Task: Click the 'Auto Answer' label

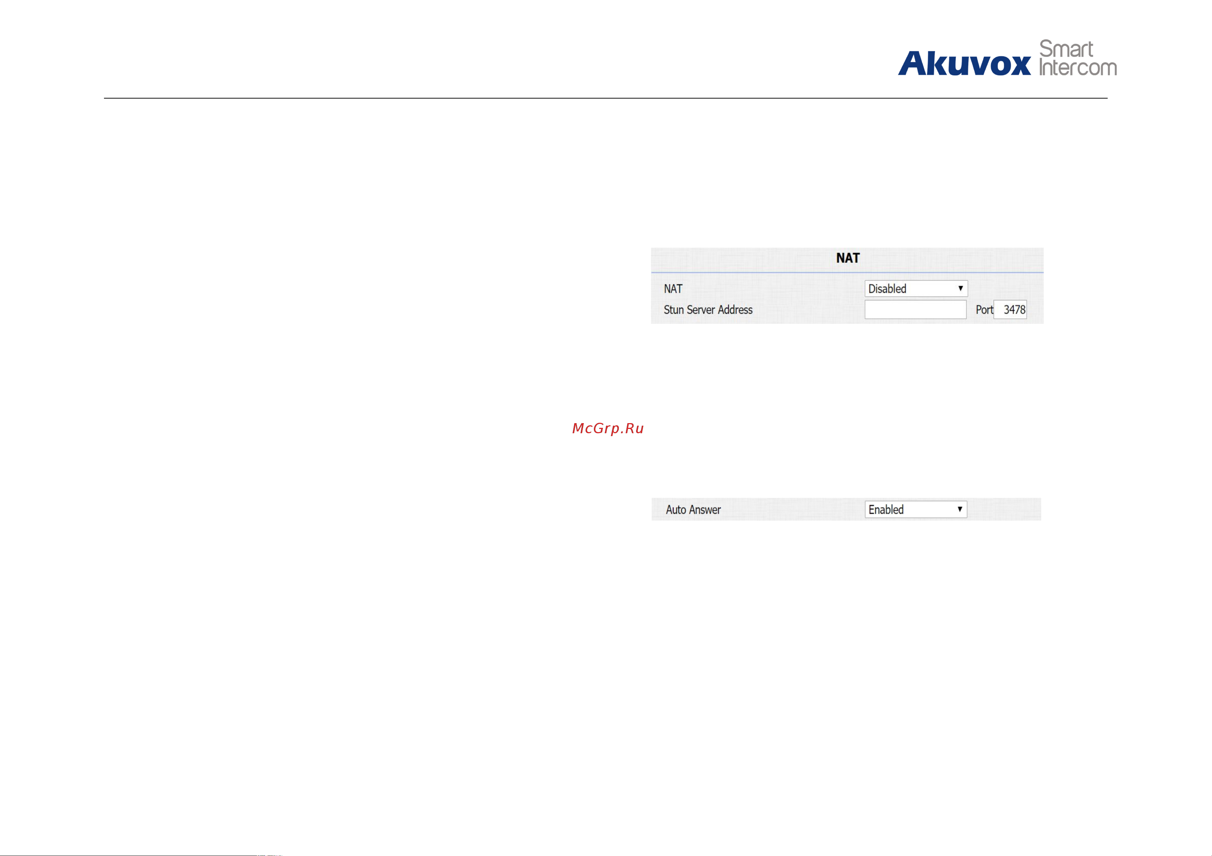Action: [693, 510]
